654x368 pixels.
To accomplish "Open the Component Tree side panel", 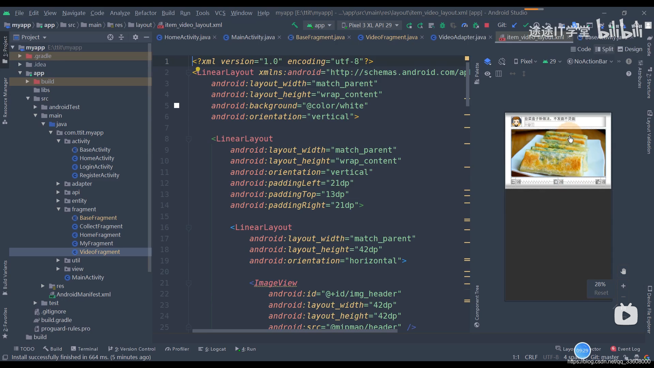I will 477,306.
